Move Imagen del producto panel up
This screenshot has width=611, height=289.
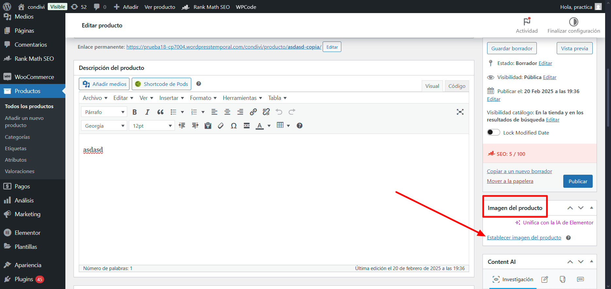(570, 208)
